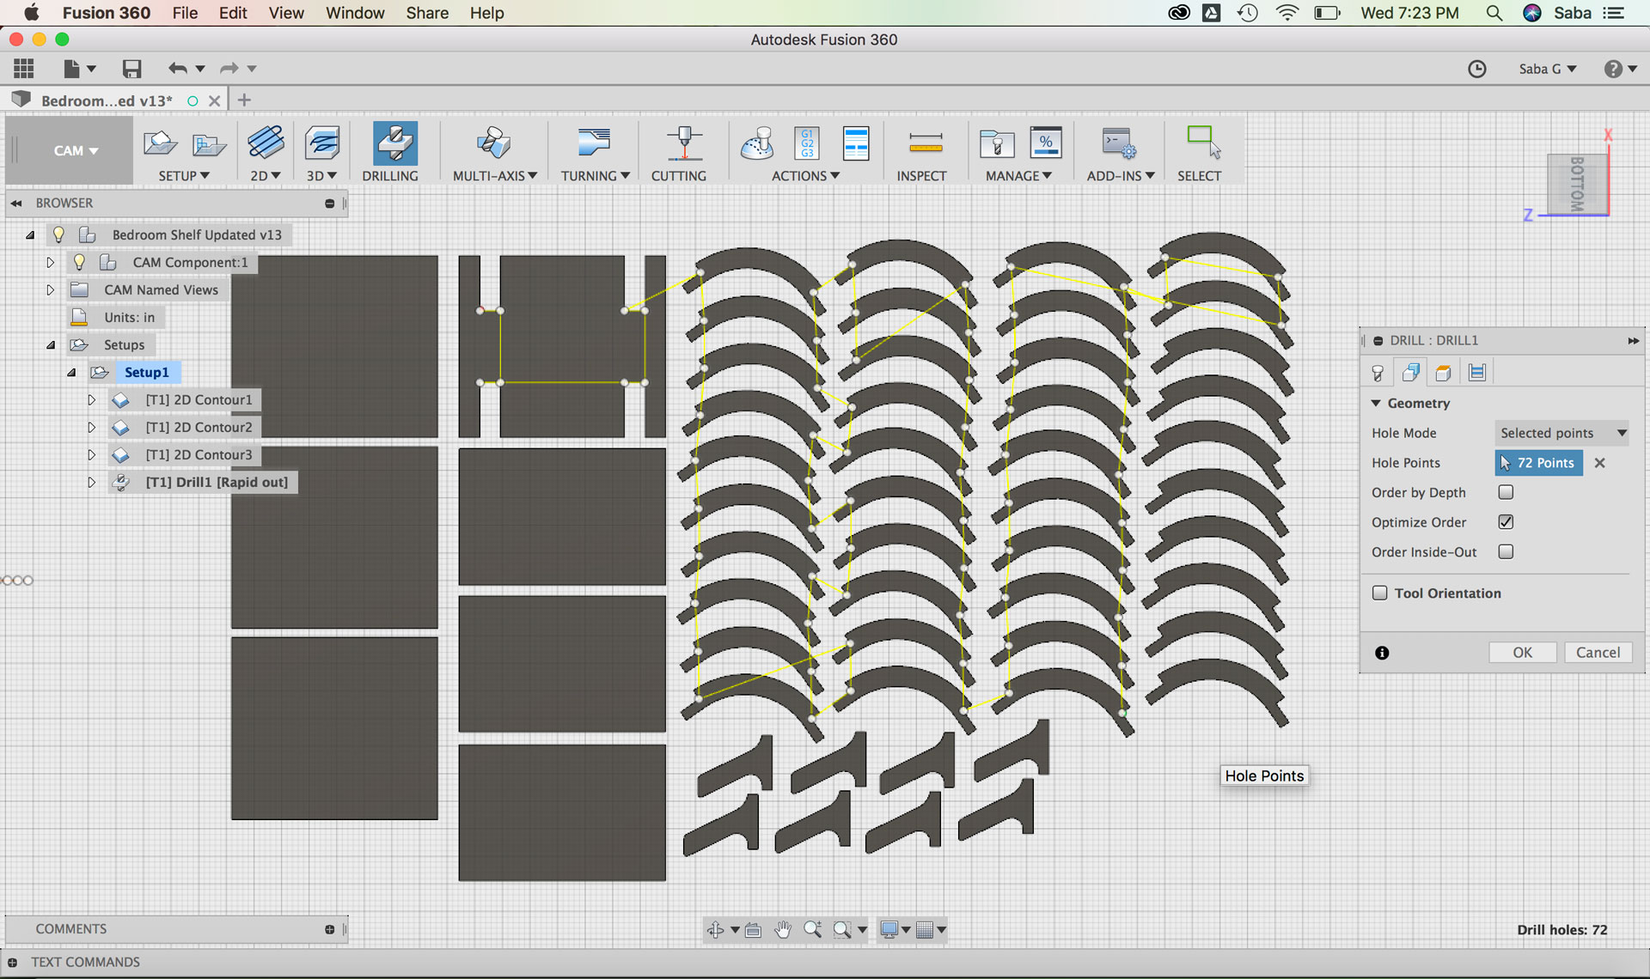
Task: Open the Job Status clock icon
Action: coord(1476,69)
